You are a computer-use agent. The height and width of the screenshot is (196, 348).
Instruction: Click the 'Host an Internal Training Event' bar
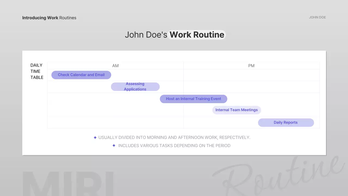click(x=193, y=99)
